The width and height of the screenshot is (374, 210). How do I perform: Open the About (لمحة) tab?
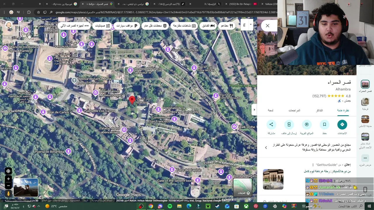271,110
